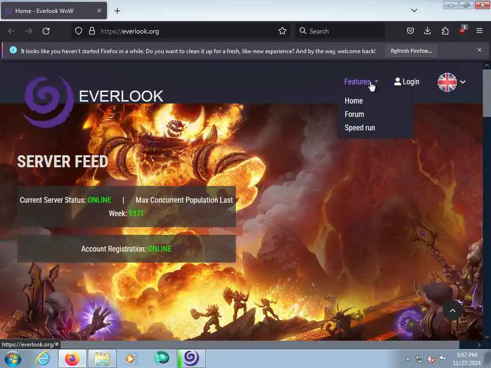Image resolution: width=491 pixels, height=368 pixels.
Task: Open Windows Explorer folder from taskbar
Action: (x=102, y=358)
